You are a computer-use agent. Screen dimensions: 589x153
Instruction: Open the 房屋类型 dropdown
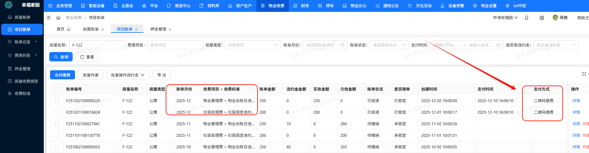click(252, 45)
